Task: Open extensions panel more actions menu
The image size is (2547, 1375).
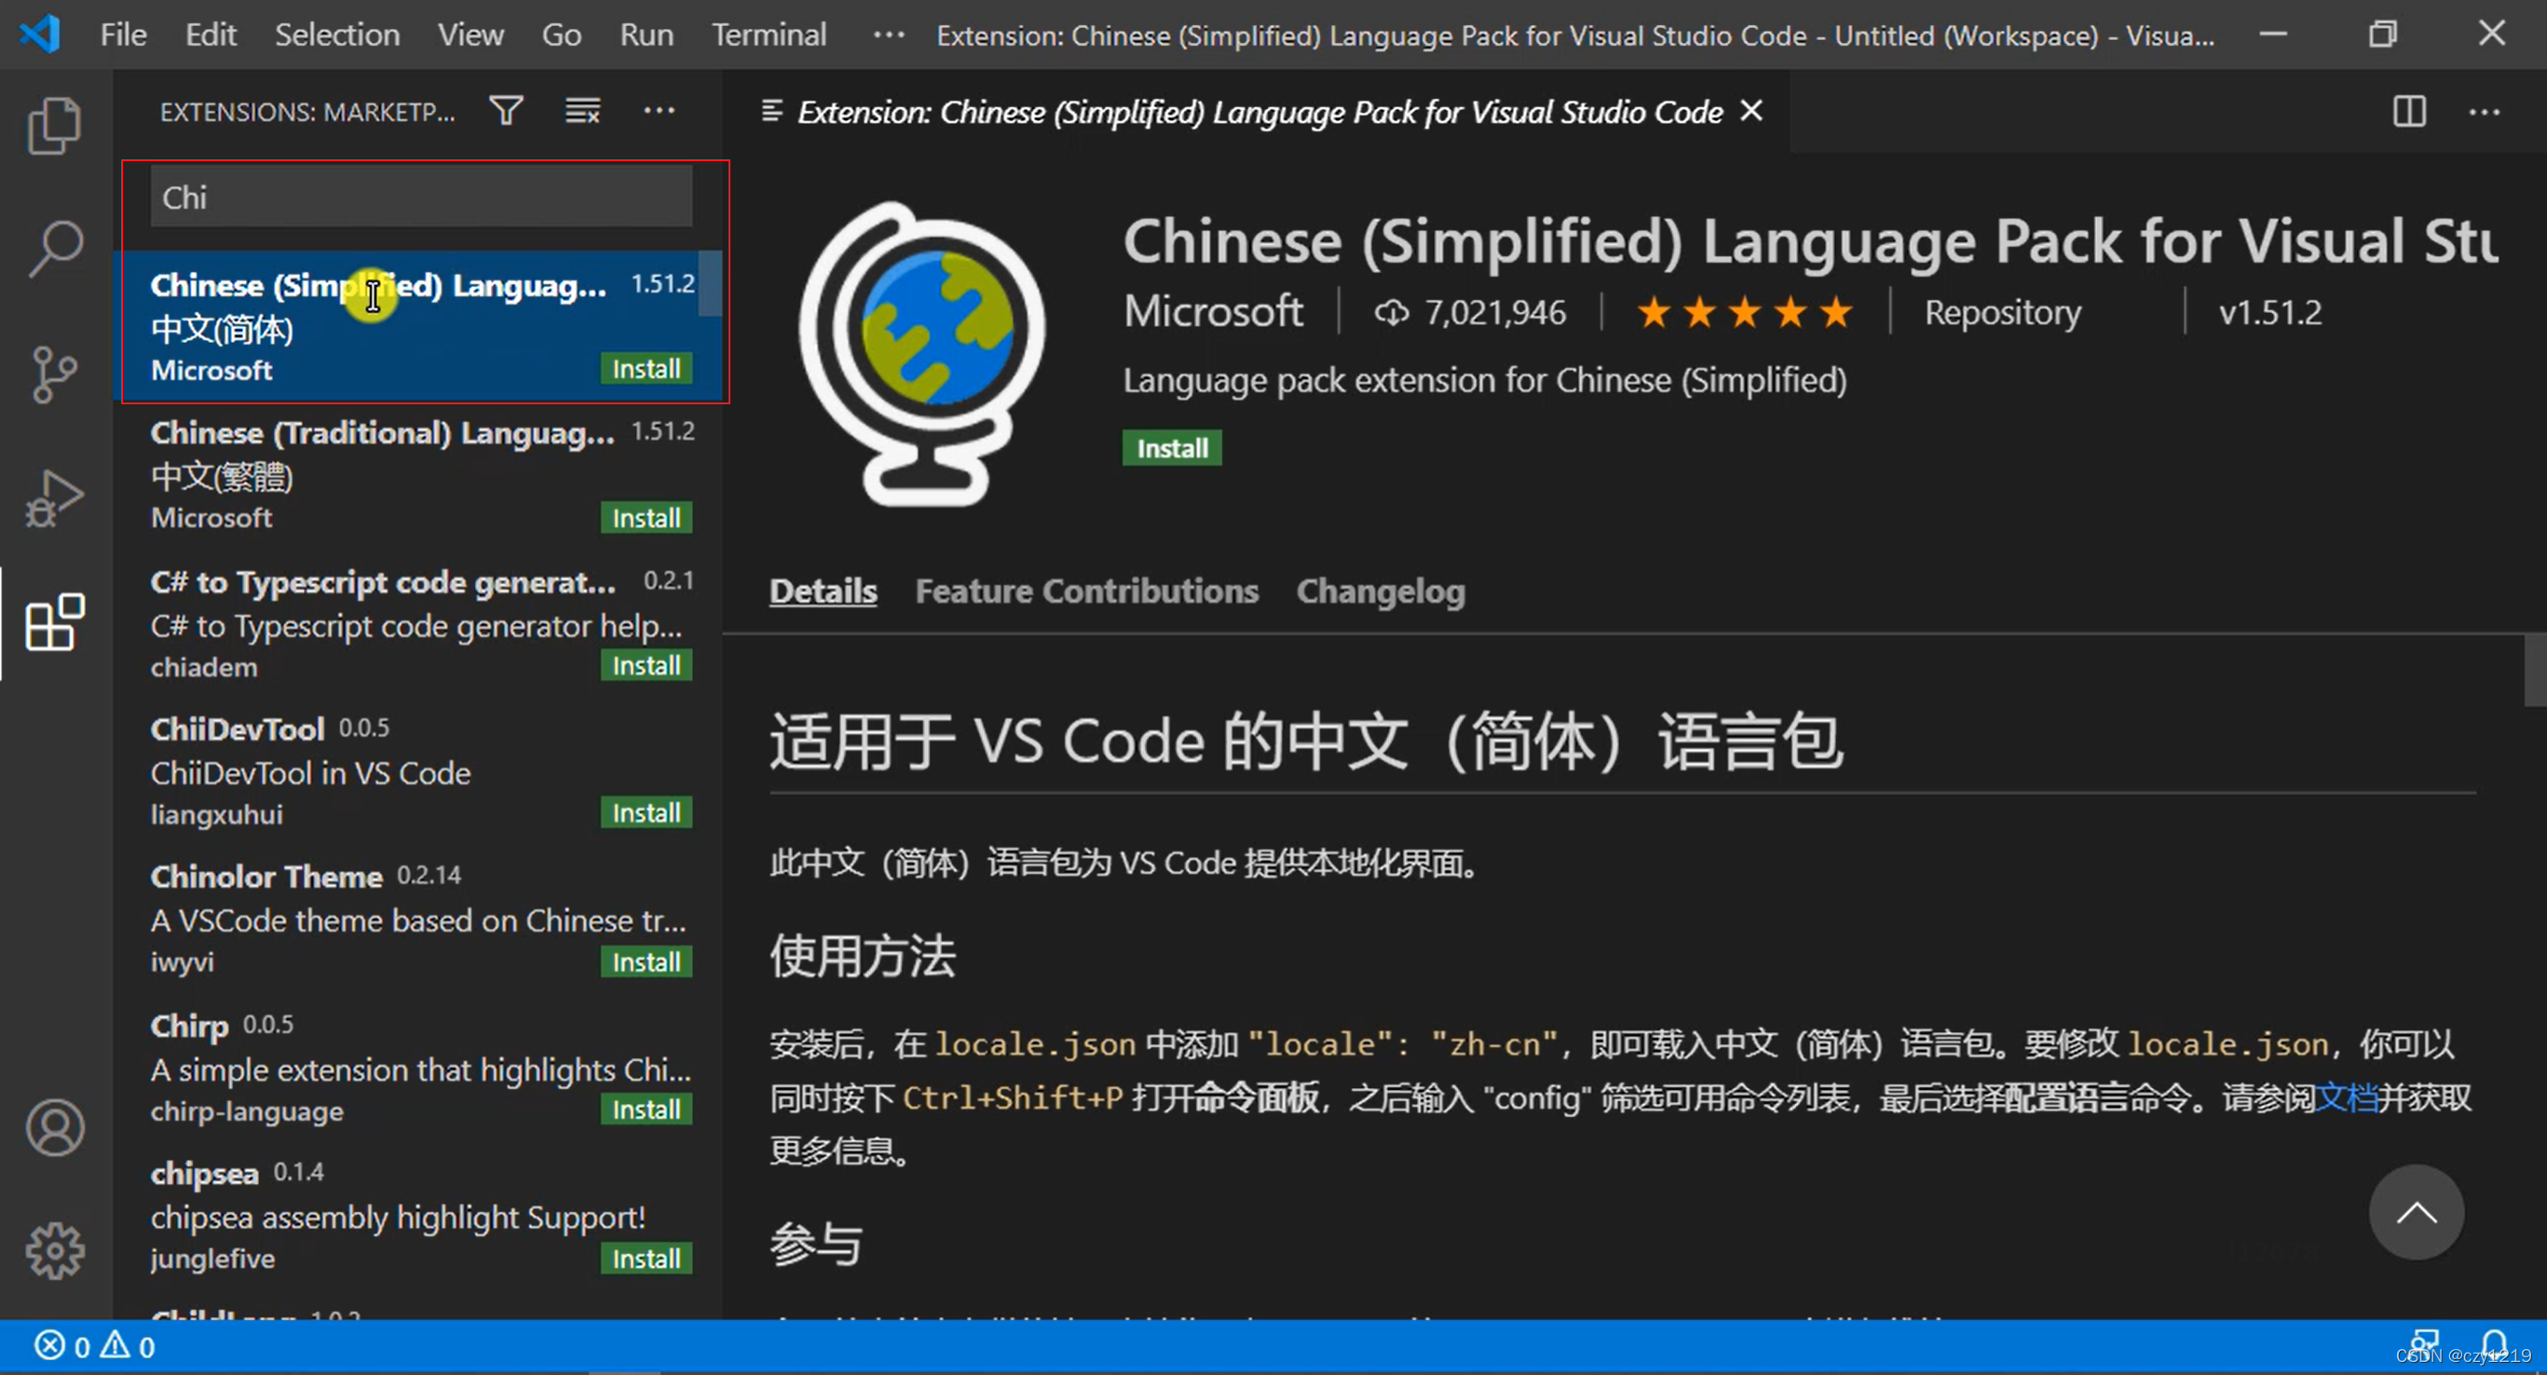Action: 659,111
